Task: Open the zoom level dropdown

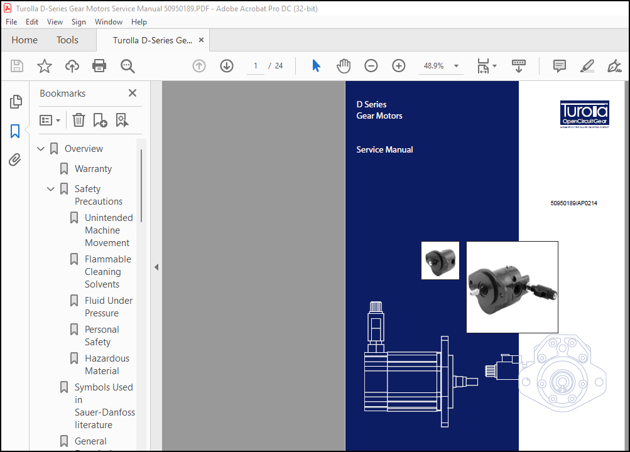Action: [457, 66]
